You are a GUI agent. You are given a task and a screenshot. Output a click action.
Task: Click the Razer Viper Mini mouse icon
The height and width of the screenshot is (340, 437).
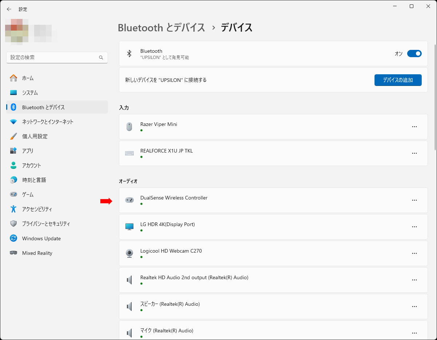click(x=129, y=127)
